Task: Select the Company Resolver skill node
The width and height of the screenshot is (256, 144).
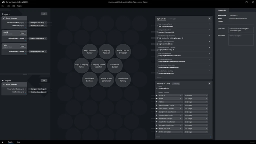Action: [x=106, y=52]
